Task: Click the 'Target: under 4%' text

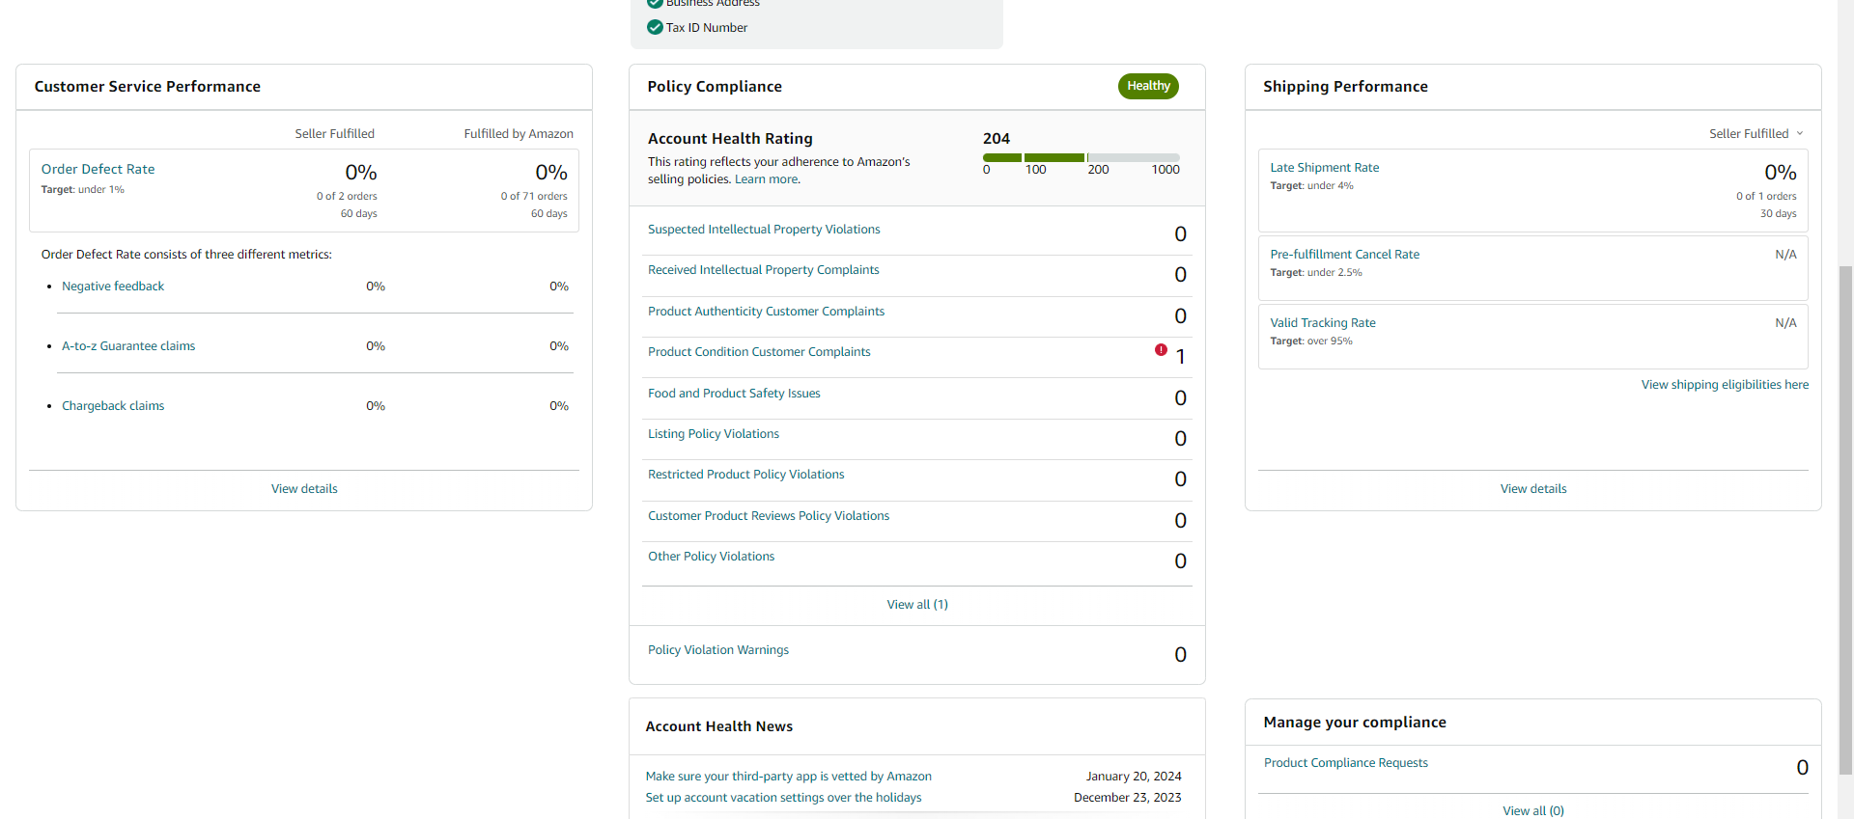Action: [x=1311, y=186]
